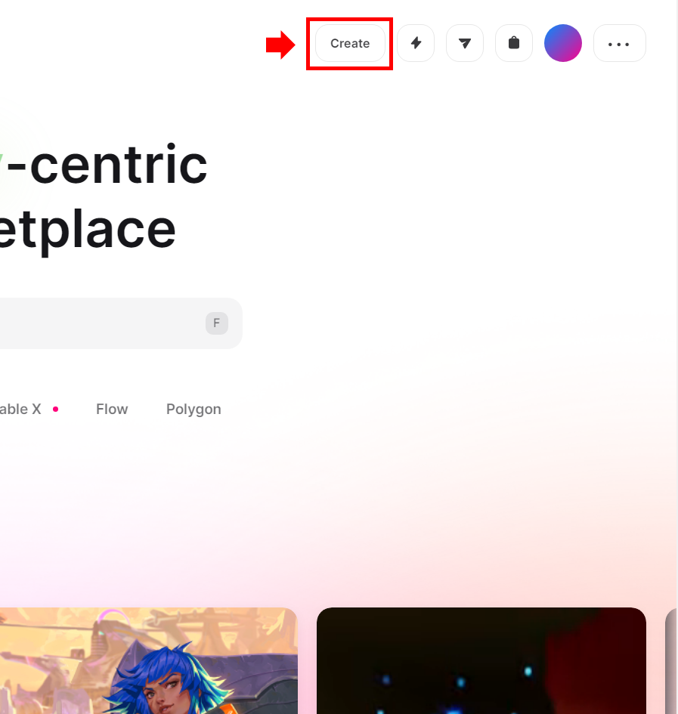
Task: Select the Polygon blockchain tab
Action: 193,410
